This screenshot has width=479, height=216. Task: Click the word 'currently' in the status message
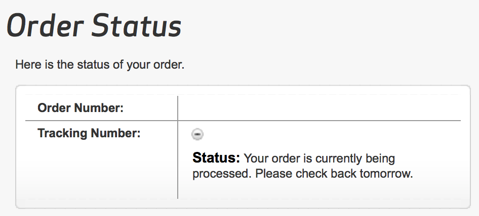pos(337,158)
